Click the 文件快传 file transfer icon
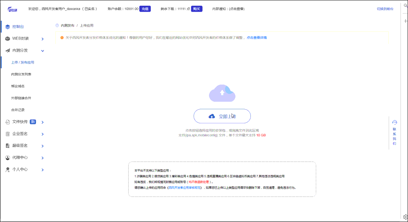 click(x=7, y=122)
